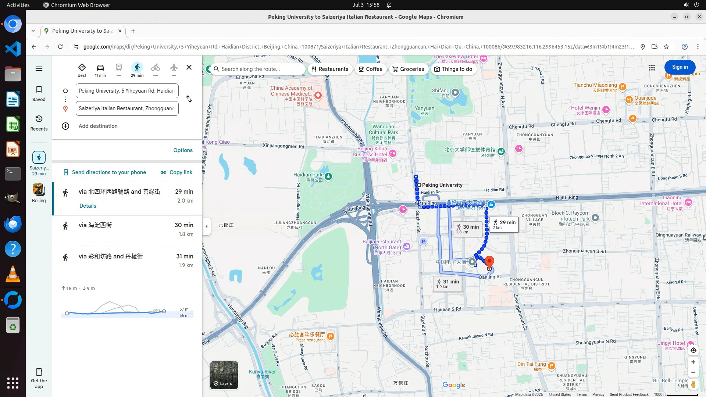Open Street View pegman icon

pyautogui.click(x=693, y=385)
